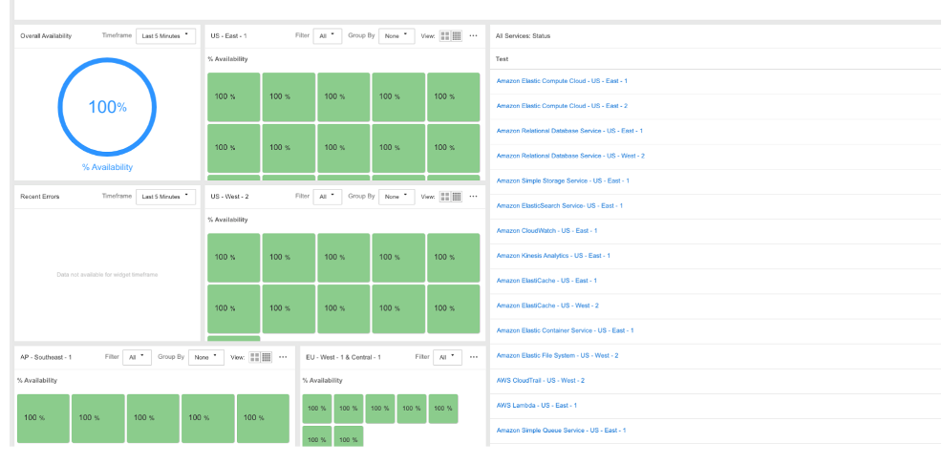Open the EU - West - 1 & Central - 1 Filter dropdown

point(447,357)
